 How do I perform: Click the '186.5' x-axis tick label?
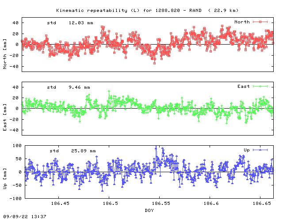110,203
